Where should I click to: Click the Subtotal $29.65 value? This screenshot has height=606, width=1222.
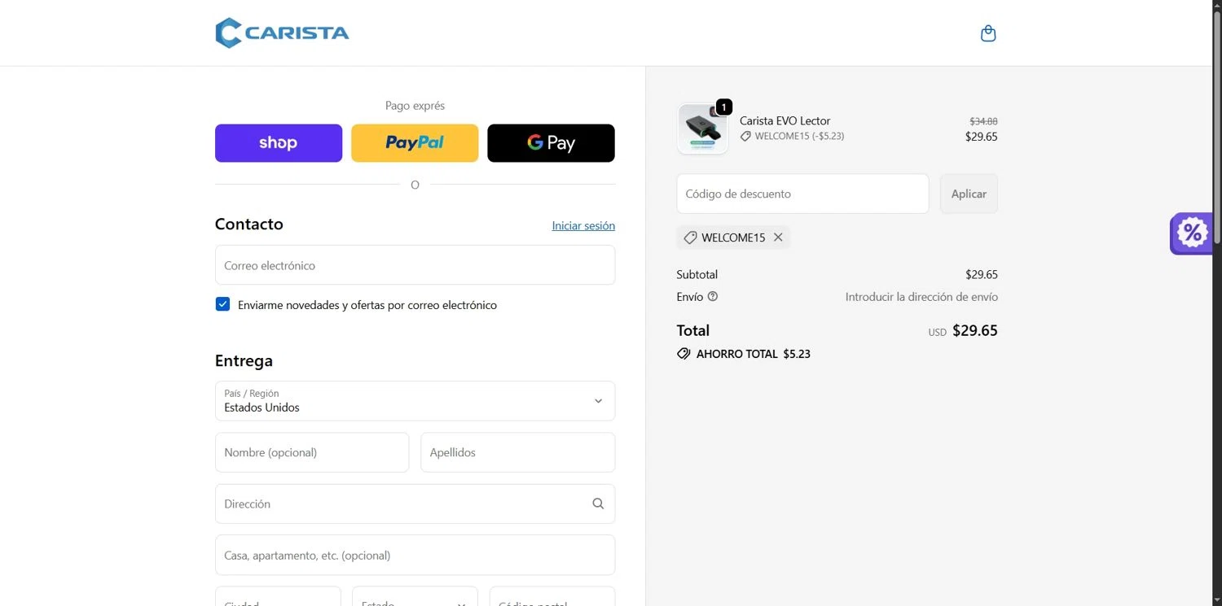[982, 274]
